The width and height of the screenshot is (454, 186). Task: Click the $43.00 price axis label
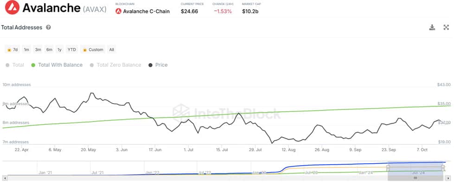[x=444, y=84]
